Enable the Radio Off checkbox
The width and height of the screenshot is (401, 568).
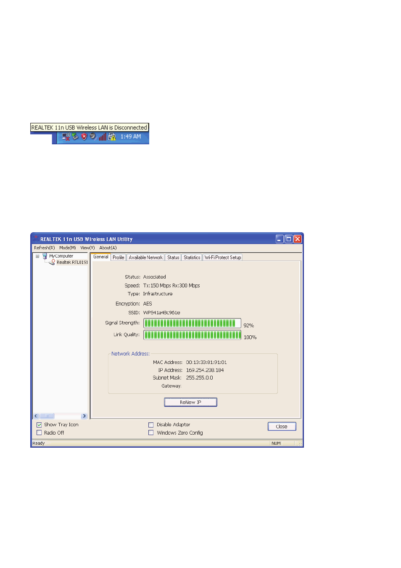click(39, 433)
